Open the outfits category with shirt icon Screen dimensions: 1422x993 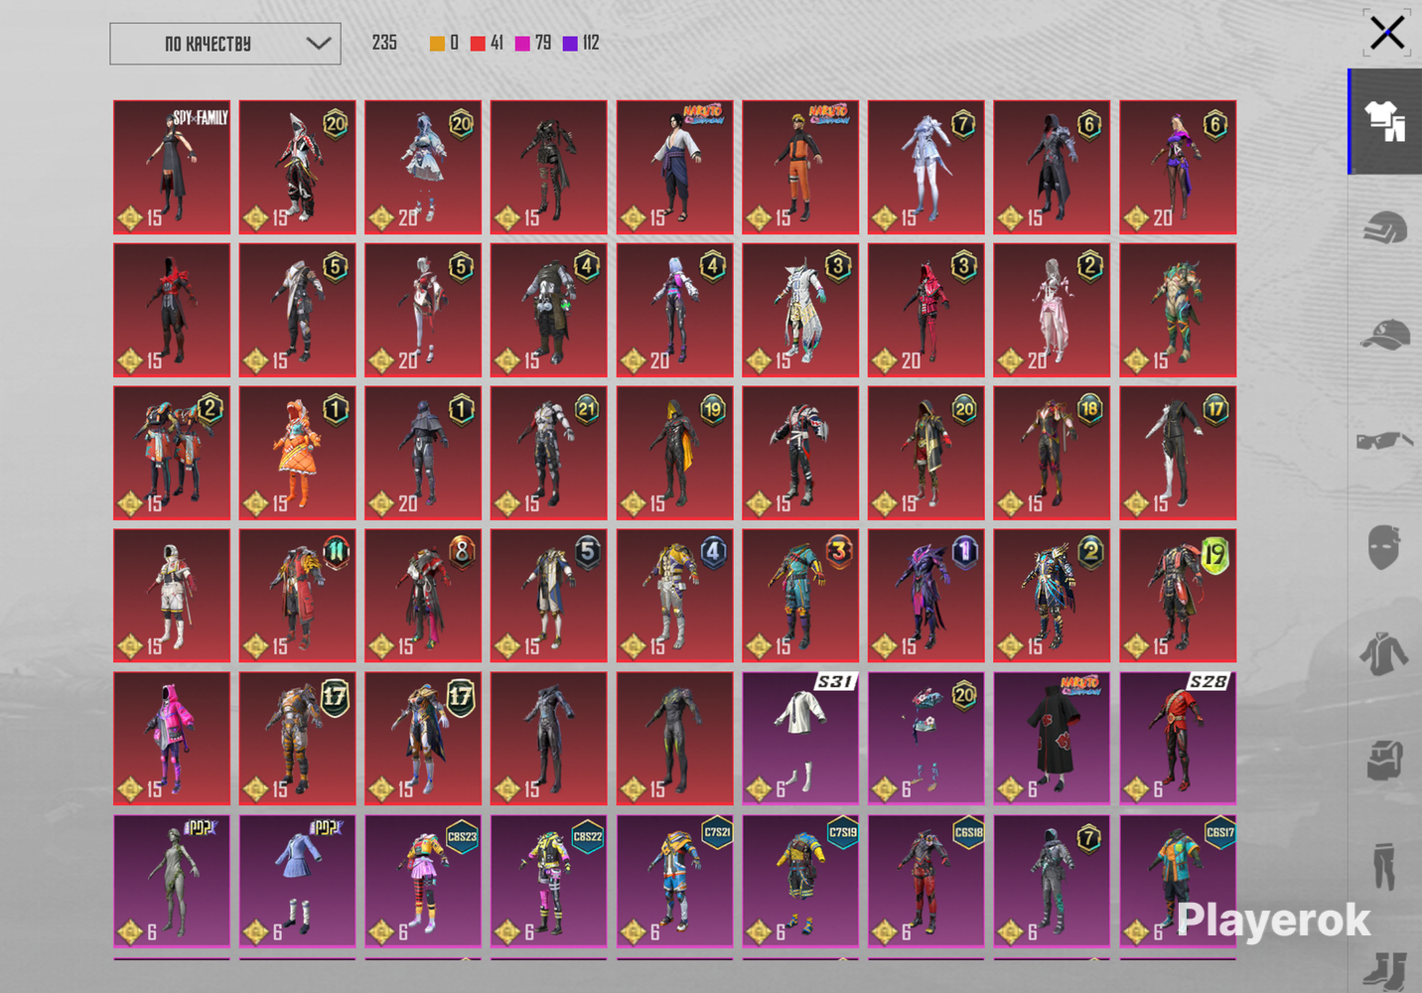tap(1385, 122)
